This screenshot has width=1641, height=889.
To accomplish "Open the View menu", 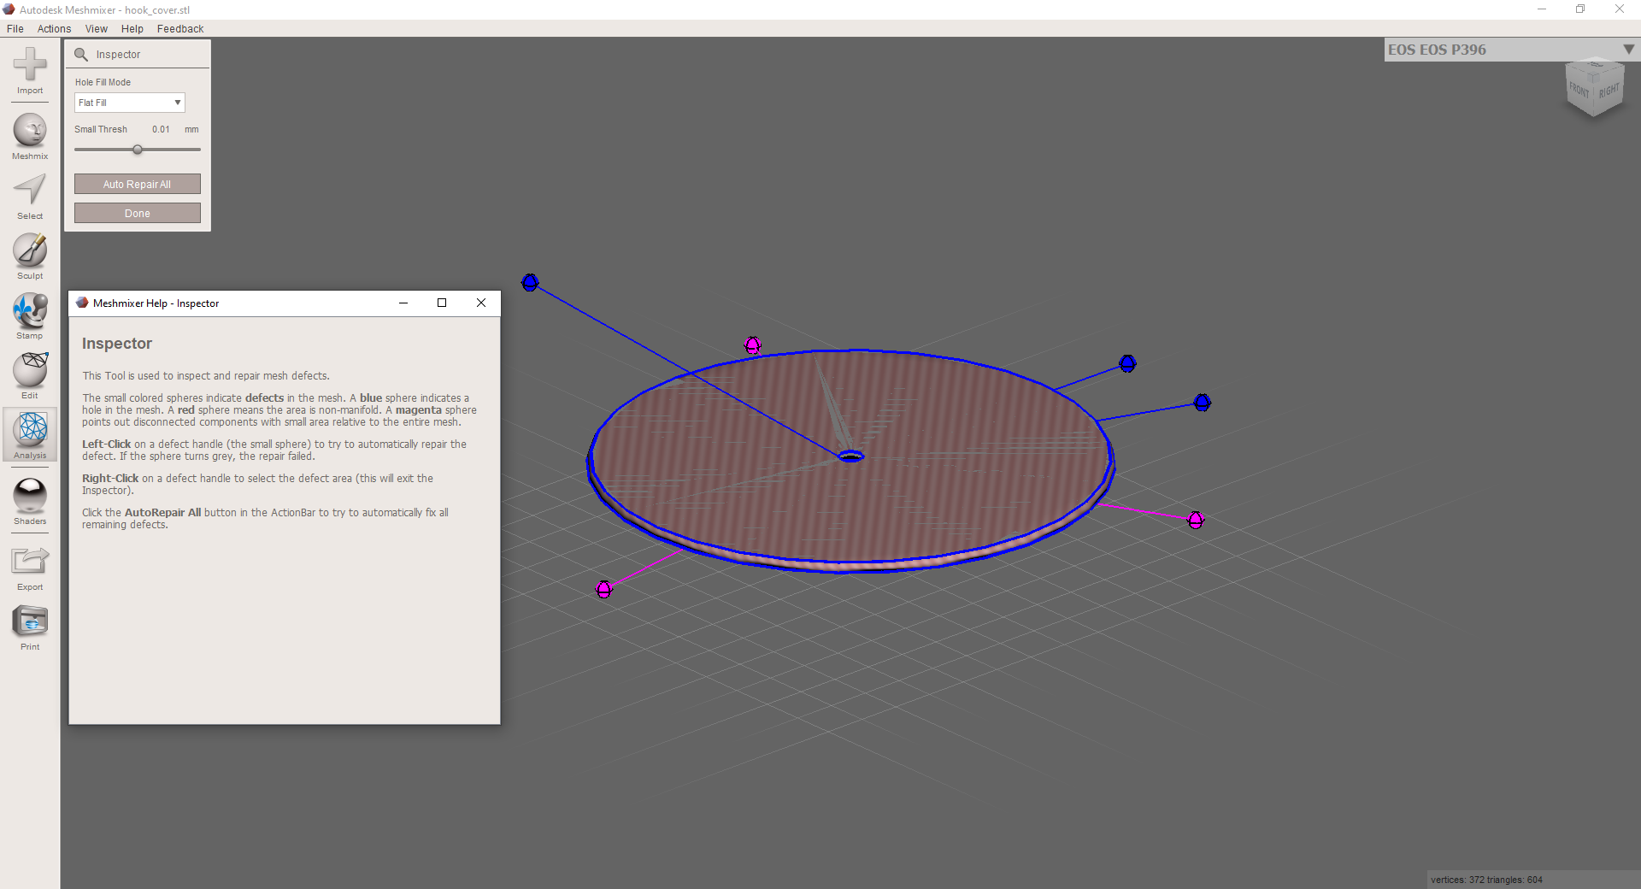I will (96, 29).
